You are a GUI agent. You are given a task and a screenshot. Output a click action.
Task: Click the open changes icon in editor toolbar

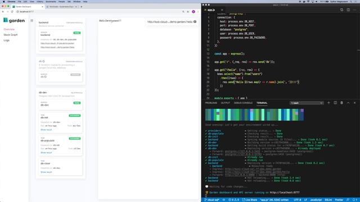click(x=341, y=10)
